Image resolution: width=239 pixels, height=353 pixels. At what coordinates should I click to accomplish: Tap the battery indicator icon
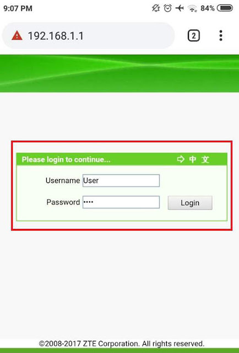point(225,8)
